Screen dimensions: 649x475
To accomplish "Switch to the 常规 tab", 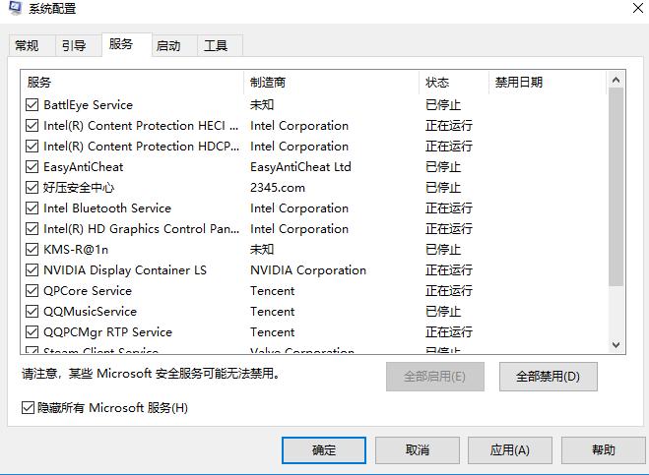I will coord(27,46).
